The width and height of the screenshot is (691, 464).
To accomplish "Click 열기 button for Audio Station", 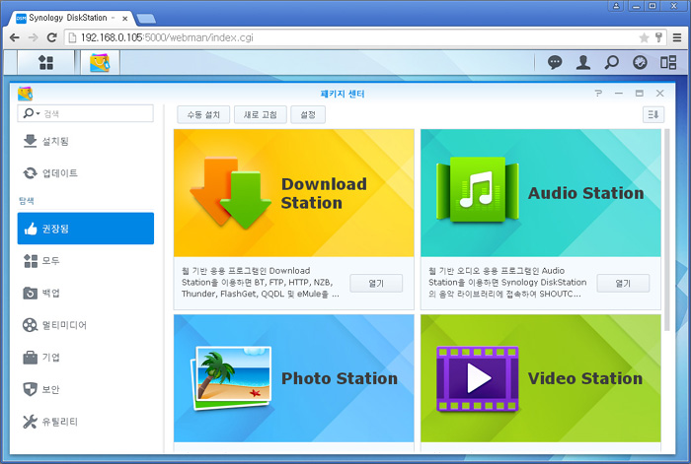I will click(623, 284).
